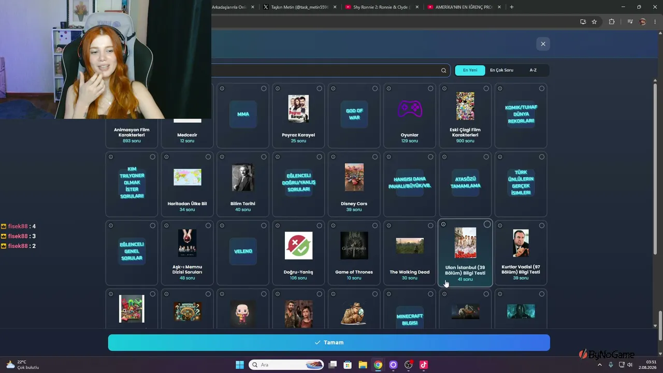Select the Poyraz Karayel category circle
This screenshot has height=373, width=663.
(319, 89)
